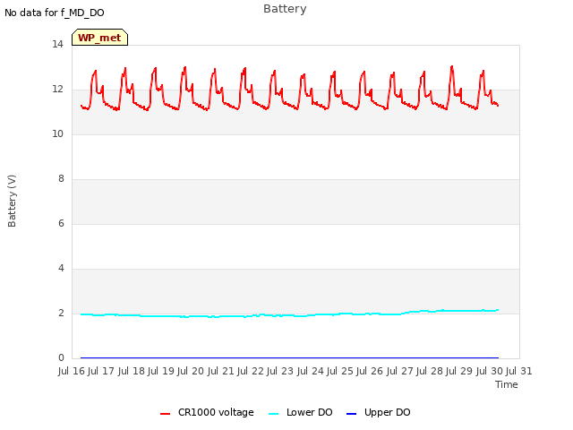Click the Jul 24 x-axis label
The height and width of the screenshot is (430, 573).
coord(310,371)
